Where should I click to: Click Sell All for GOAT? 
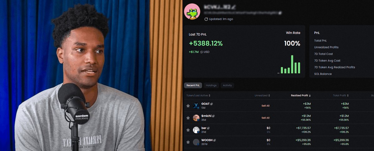click(266, 106)
